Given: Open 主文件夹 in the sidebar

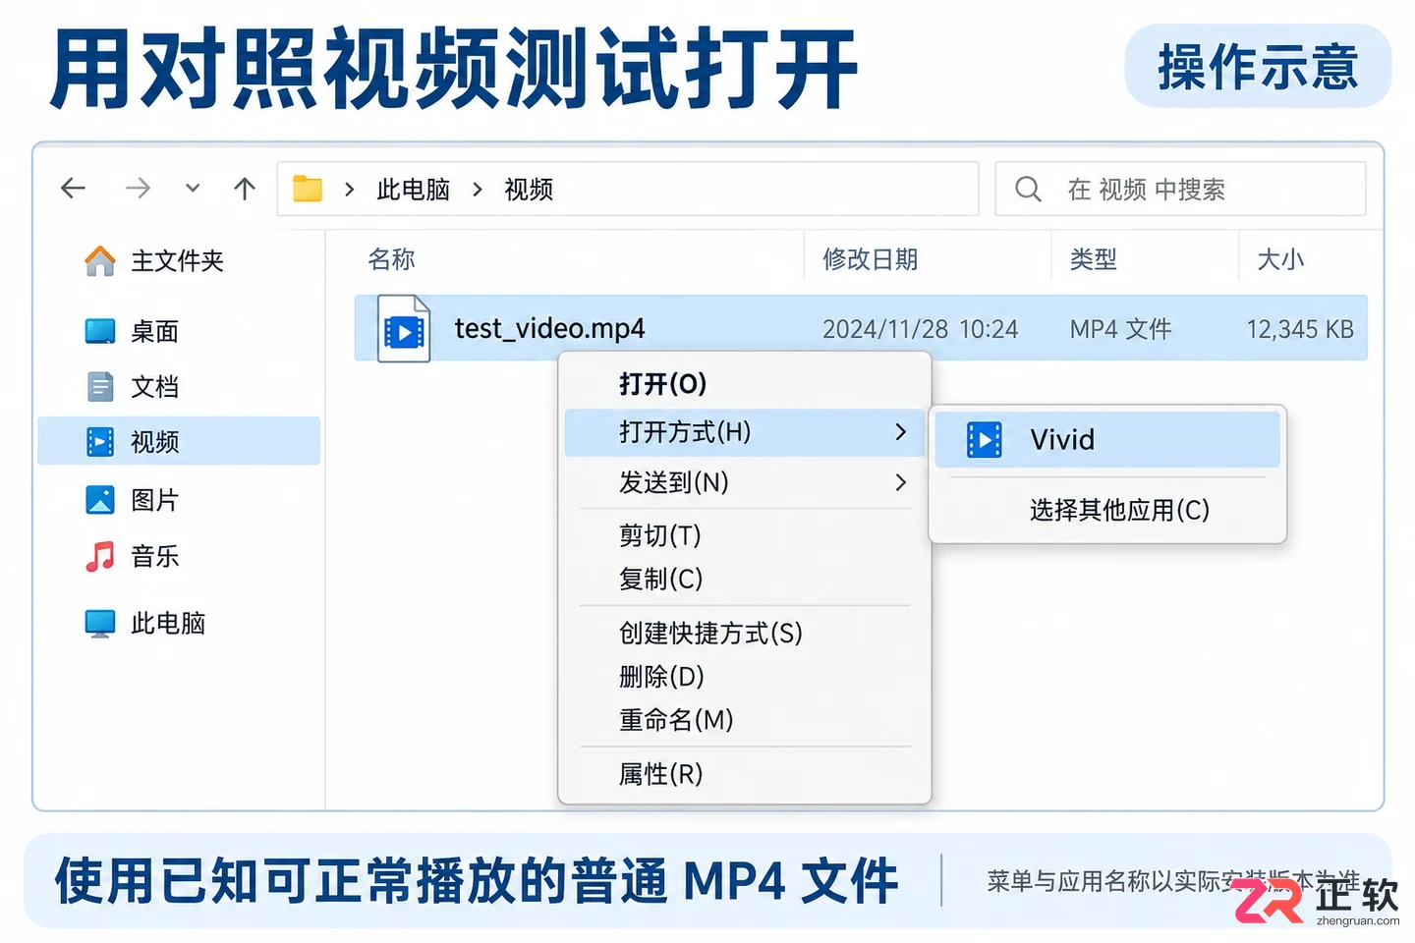Looking at the screenshot, I should tap(177, 261).
